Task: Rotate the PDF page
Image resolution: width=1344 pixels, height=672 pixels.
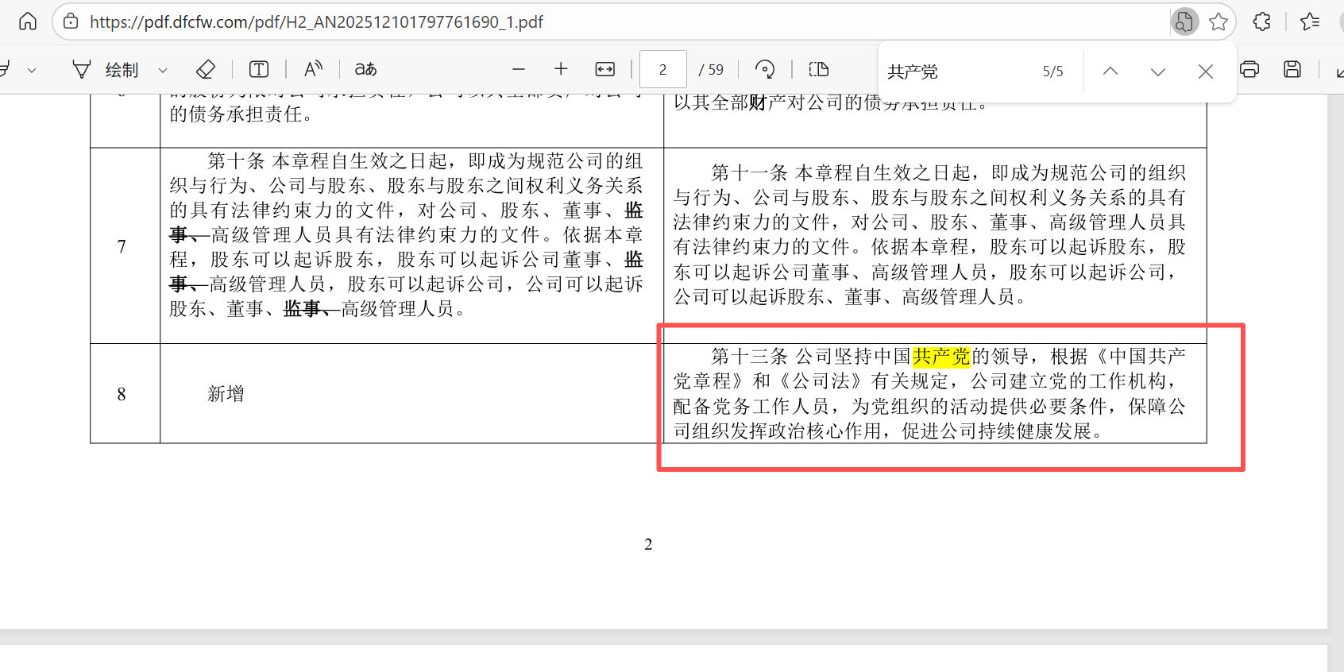Action: [x=765, y=69]
